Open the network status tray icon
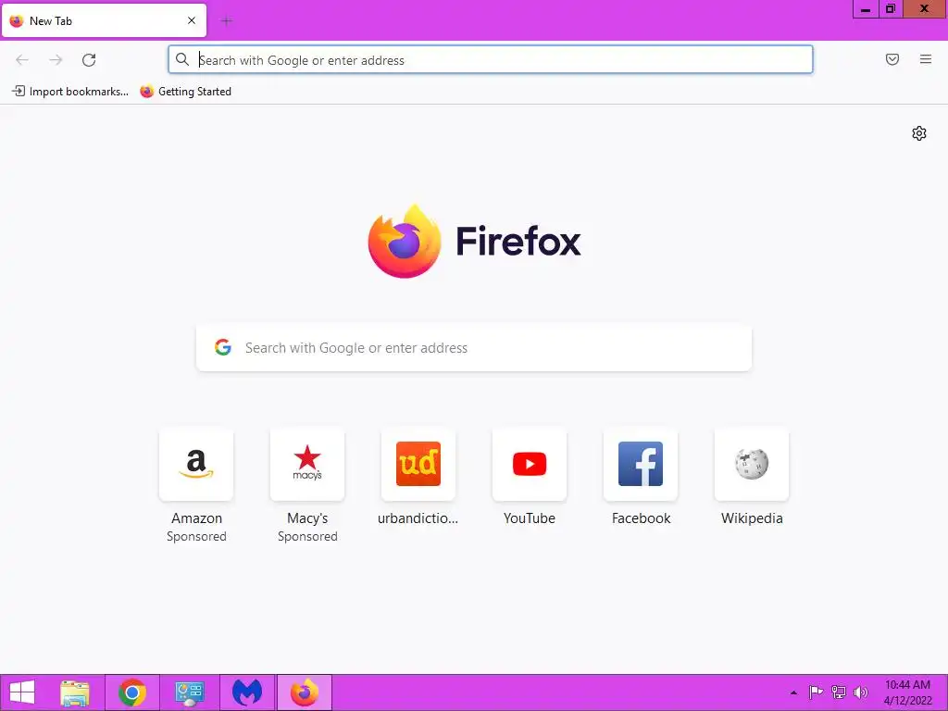The width and height of the screenshot is (948, 711). pyautogui.click(x=839, y=692)
